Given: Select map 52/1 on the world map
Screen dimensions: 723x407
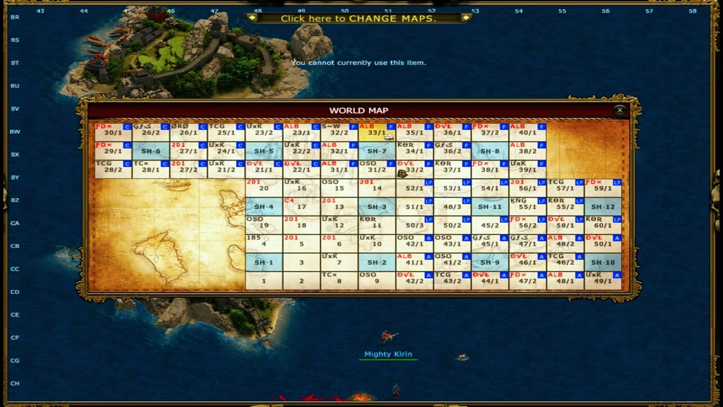Looking at the screenshot, I should (415, 188).
